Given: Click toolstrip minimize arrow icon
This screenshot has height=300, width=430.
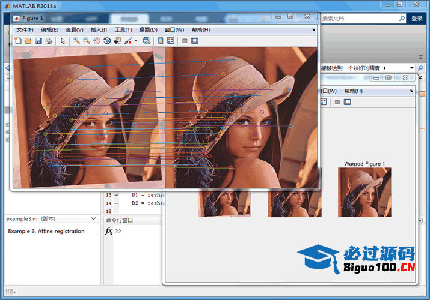Looking at the screenshot, I should (420, 57).
